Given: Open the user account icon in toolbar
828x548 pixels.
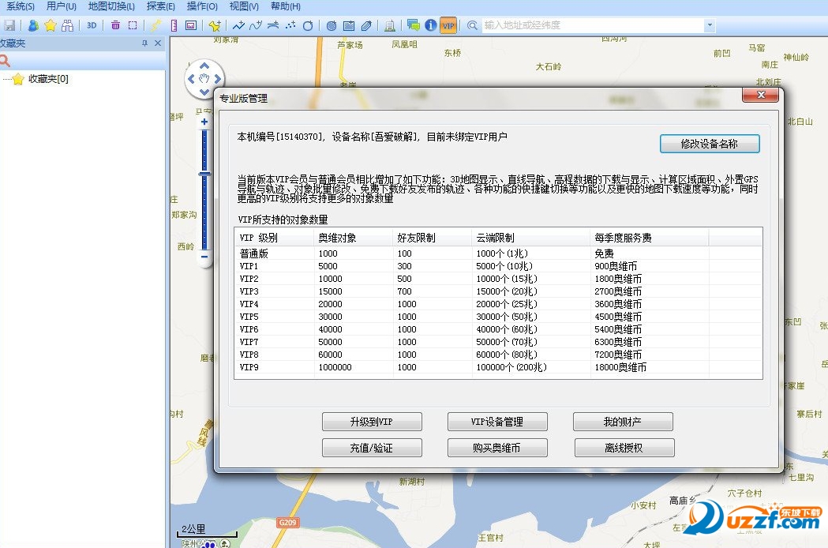Looking at the screenshot, I should (33, 25).
